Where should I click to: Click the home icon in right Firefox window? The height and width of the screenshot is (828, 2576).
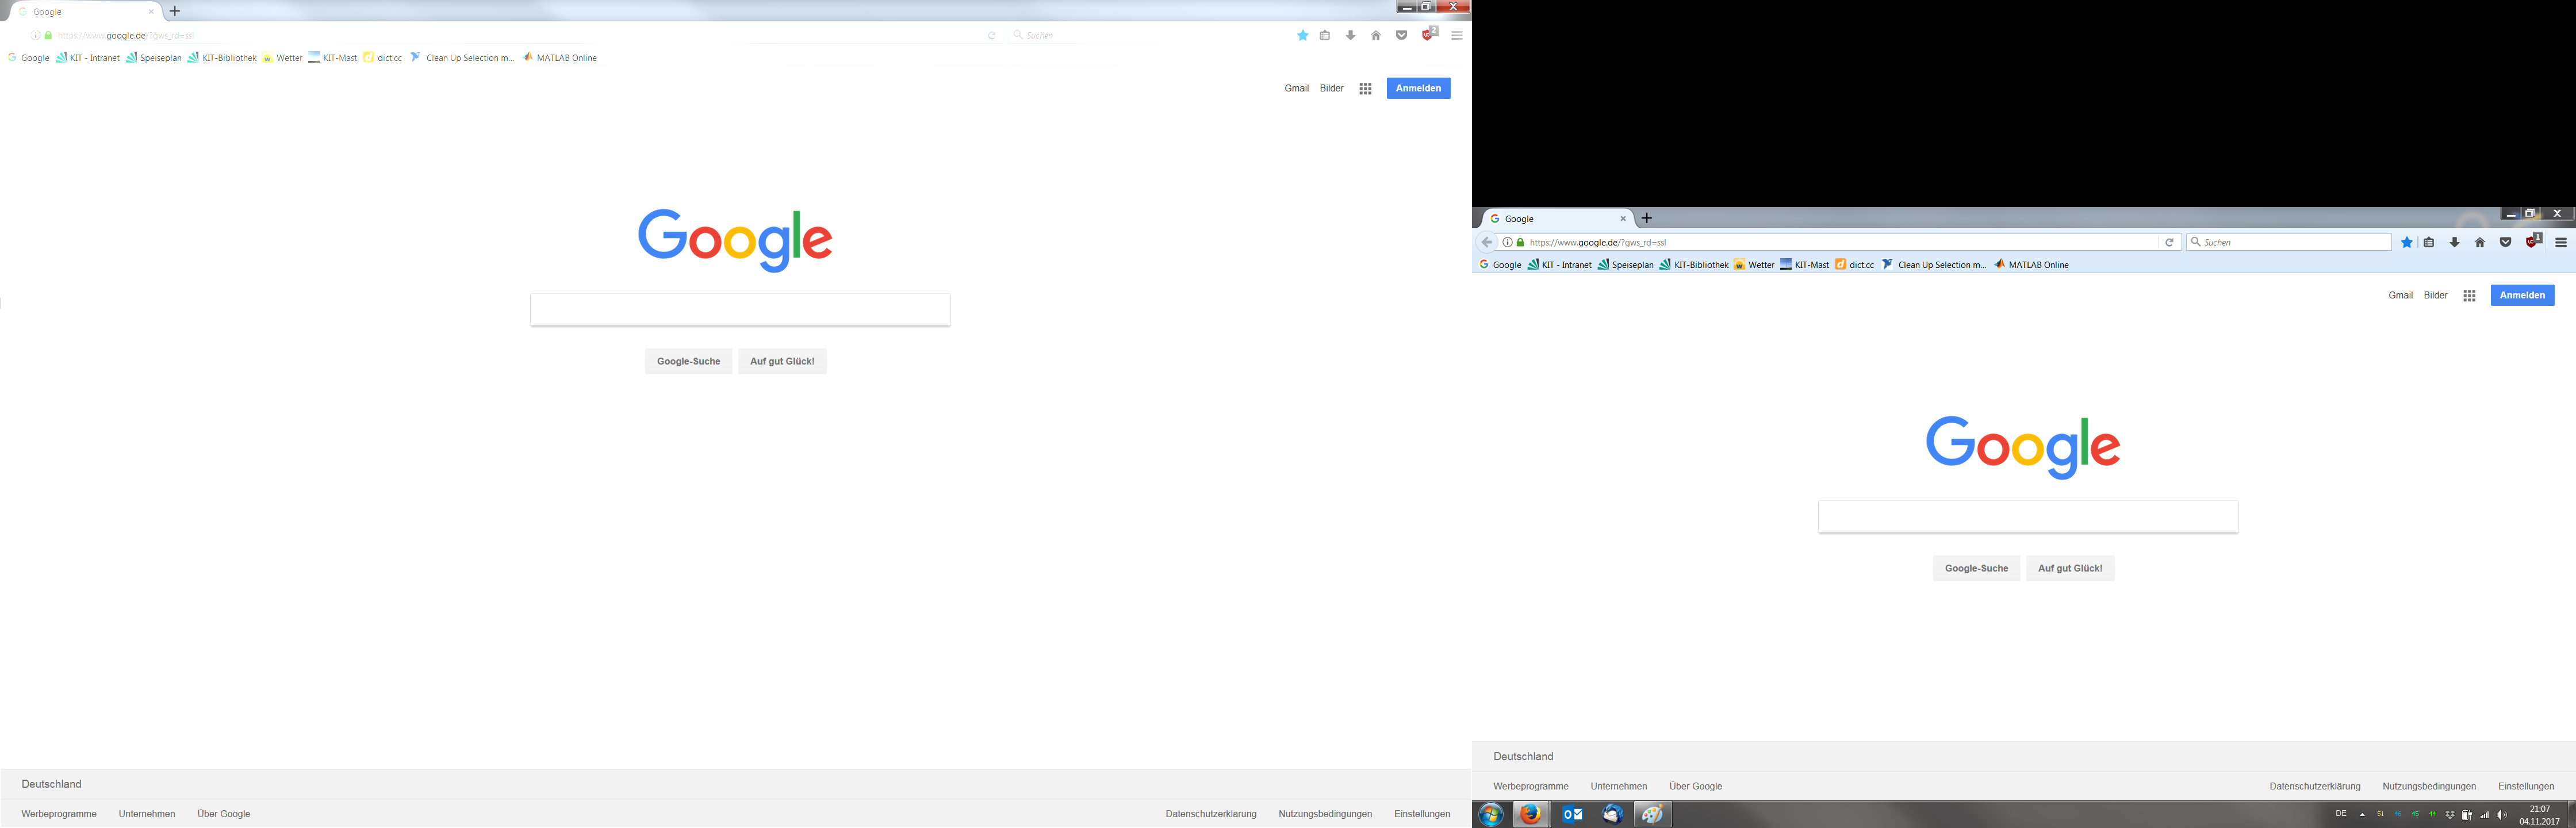(2479, 242)
